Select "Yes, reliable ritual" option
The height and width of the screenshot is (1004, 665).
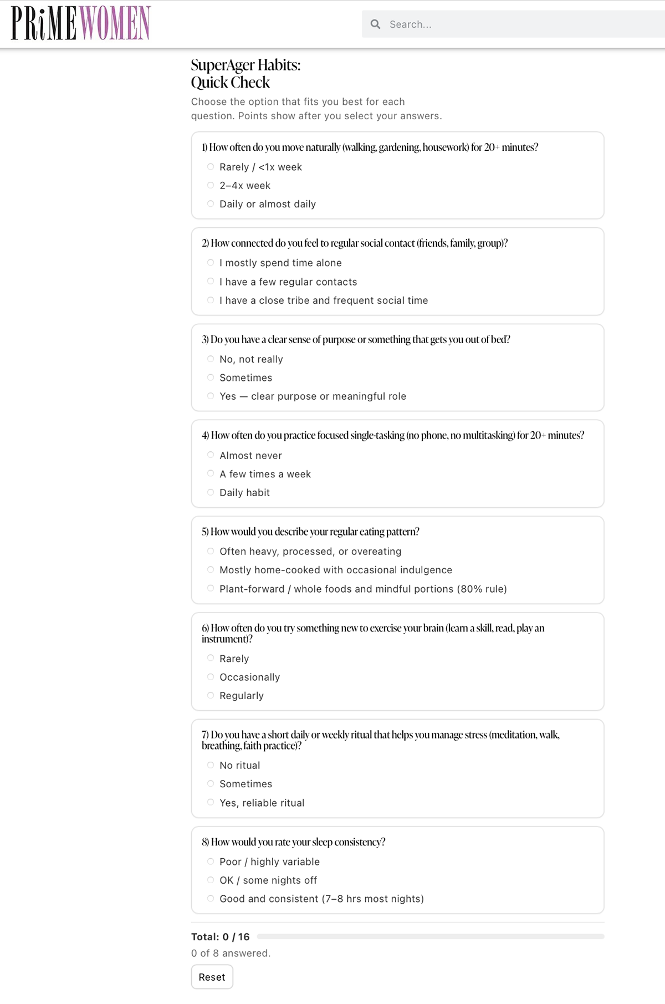point(211,803)
